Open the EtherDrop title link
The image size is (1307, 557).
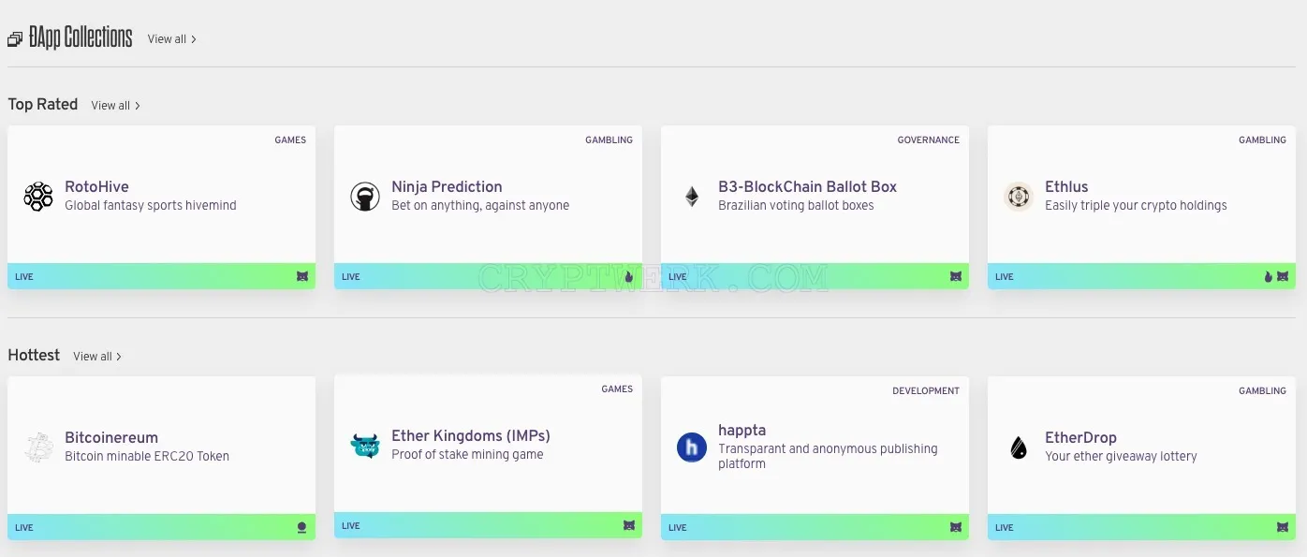tap(1080, 437)
